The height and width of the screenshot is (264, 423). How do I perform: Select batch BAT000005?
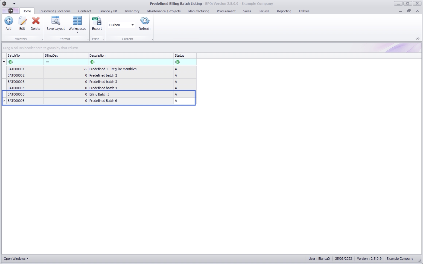click(16, 94)
